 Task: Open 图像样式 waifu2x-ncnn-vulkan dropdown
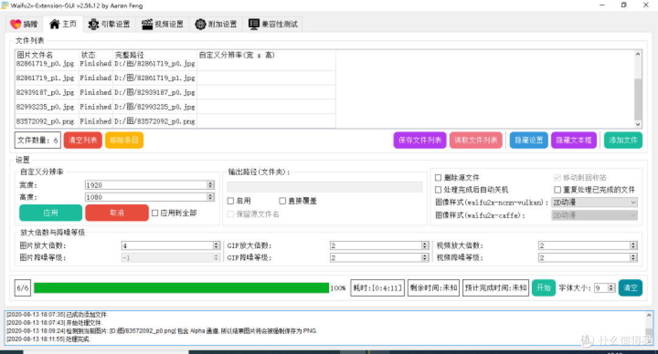[x=594, y=203]
